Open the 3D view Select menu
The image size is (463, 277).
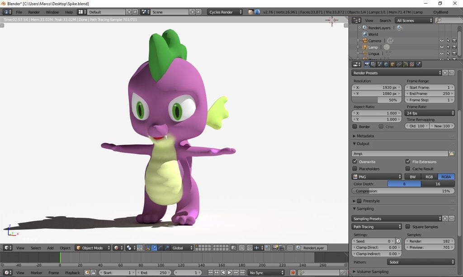(x=36, y=248)
